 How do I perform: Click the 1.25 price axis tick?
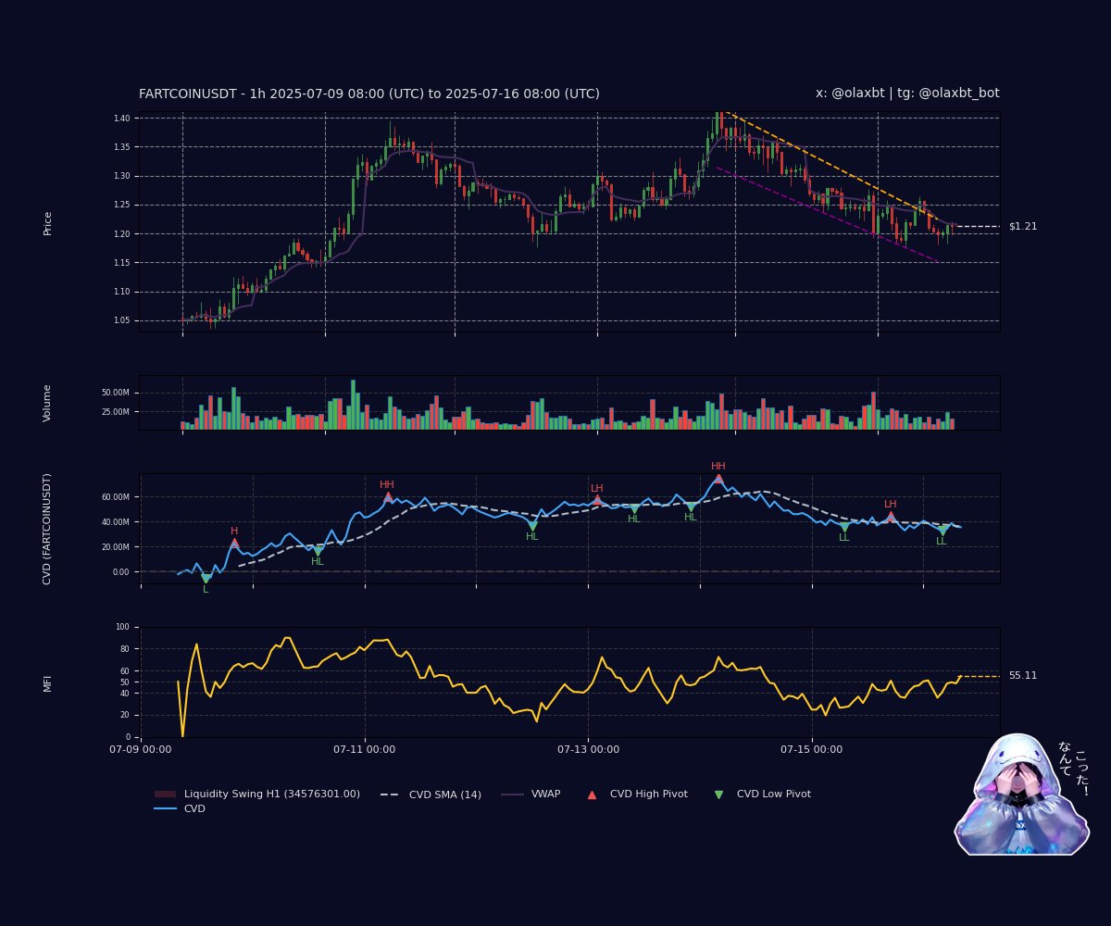coord(122,205)
